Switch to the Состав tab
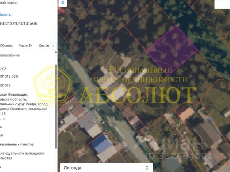Image resolution: width=230 pixels, height=172 pixels. tap(44, 46)
